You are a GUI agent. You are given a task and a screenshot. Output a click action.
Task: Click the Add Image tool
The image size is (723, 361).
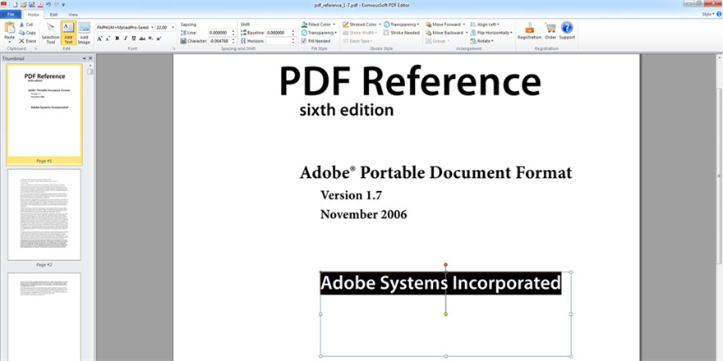pos(84,32)
